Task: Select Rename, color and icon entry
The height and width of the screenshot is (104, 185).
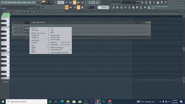Action: point(39,33)
